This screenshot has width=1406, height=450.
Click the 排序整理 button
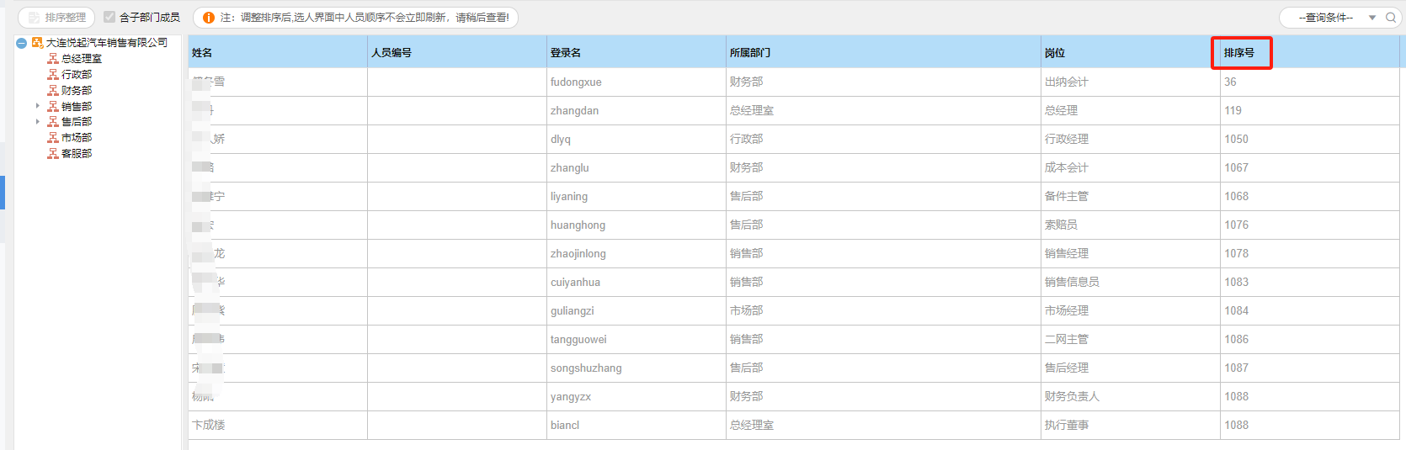point(56,18)
